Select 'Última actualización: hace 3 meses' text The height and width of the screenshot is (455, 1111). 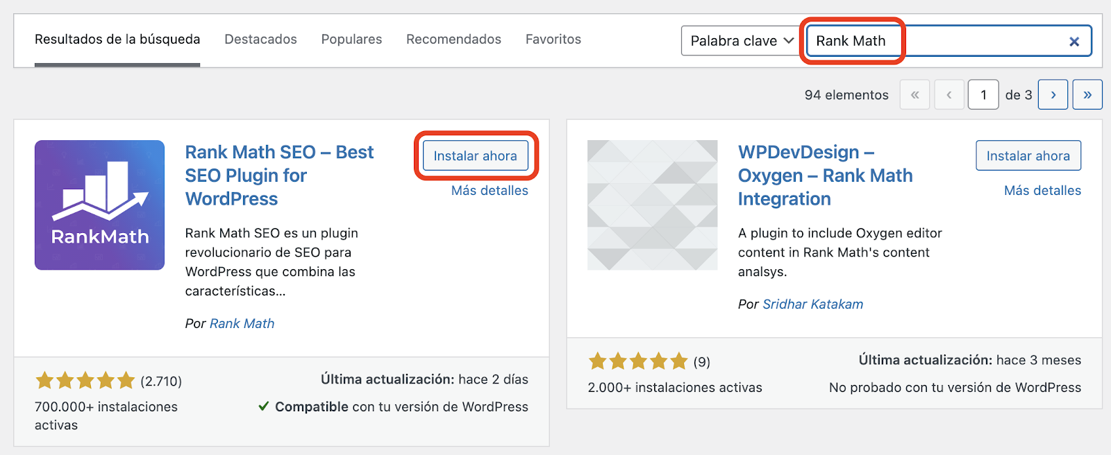click(x=970, y=360)
